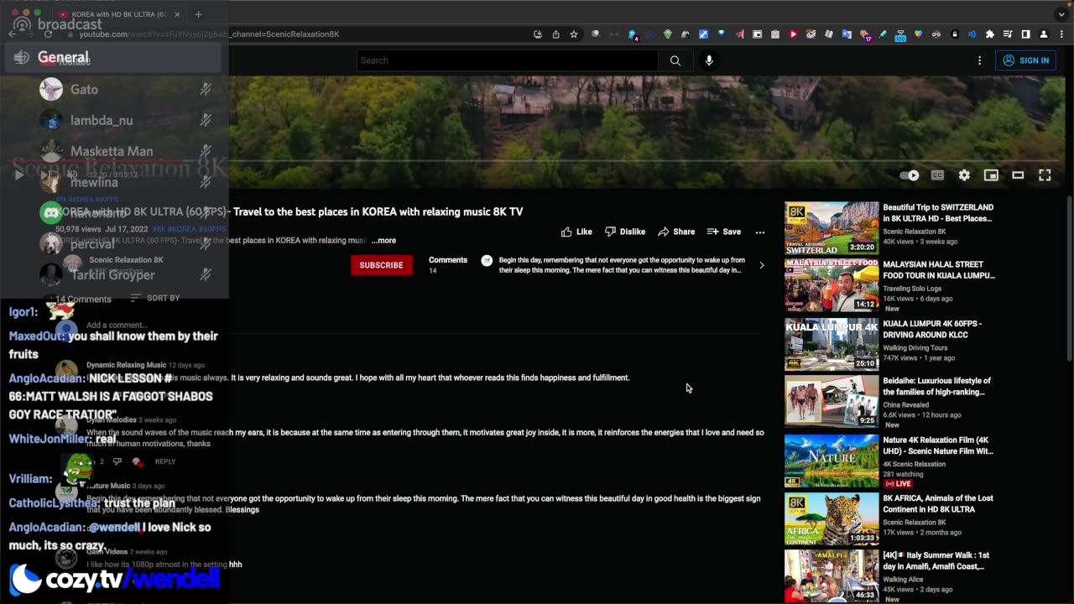The width and height of the screenshot is (1074, 604).
Task: Expand the Comments teaser chevron
Action: click(762, 265)
